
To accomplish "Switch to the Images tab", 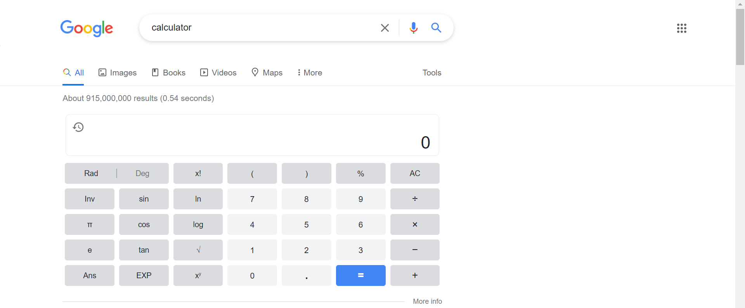I will coord(118,73).
